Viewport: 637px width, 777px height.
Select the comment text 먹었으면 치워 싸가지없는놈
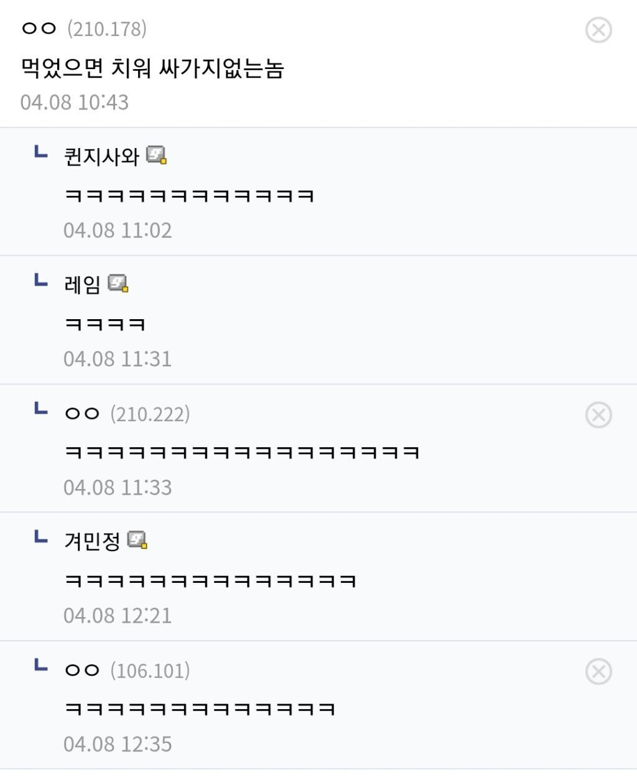[152, 68]
